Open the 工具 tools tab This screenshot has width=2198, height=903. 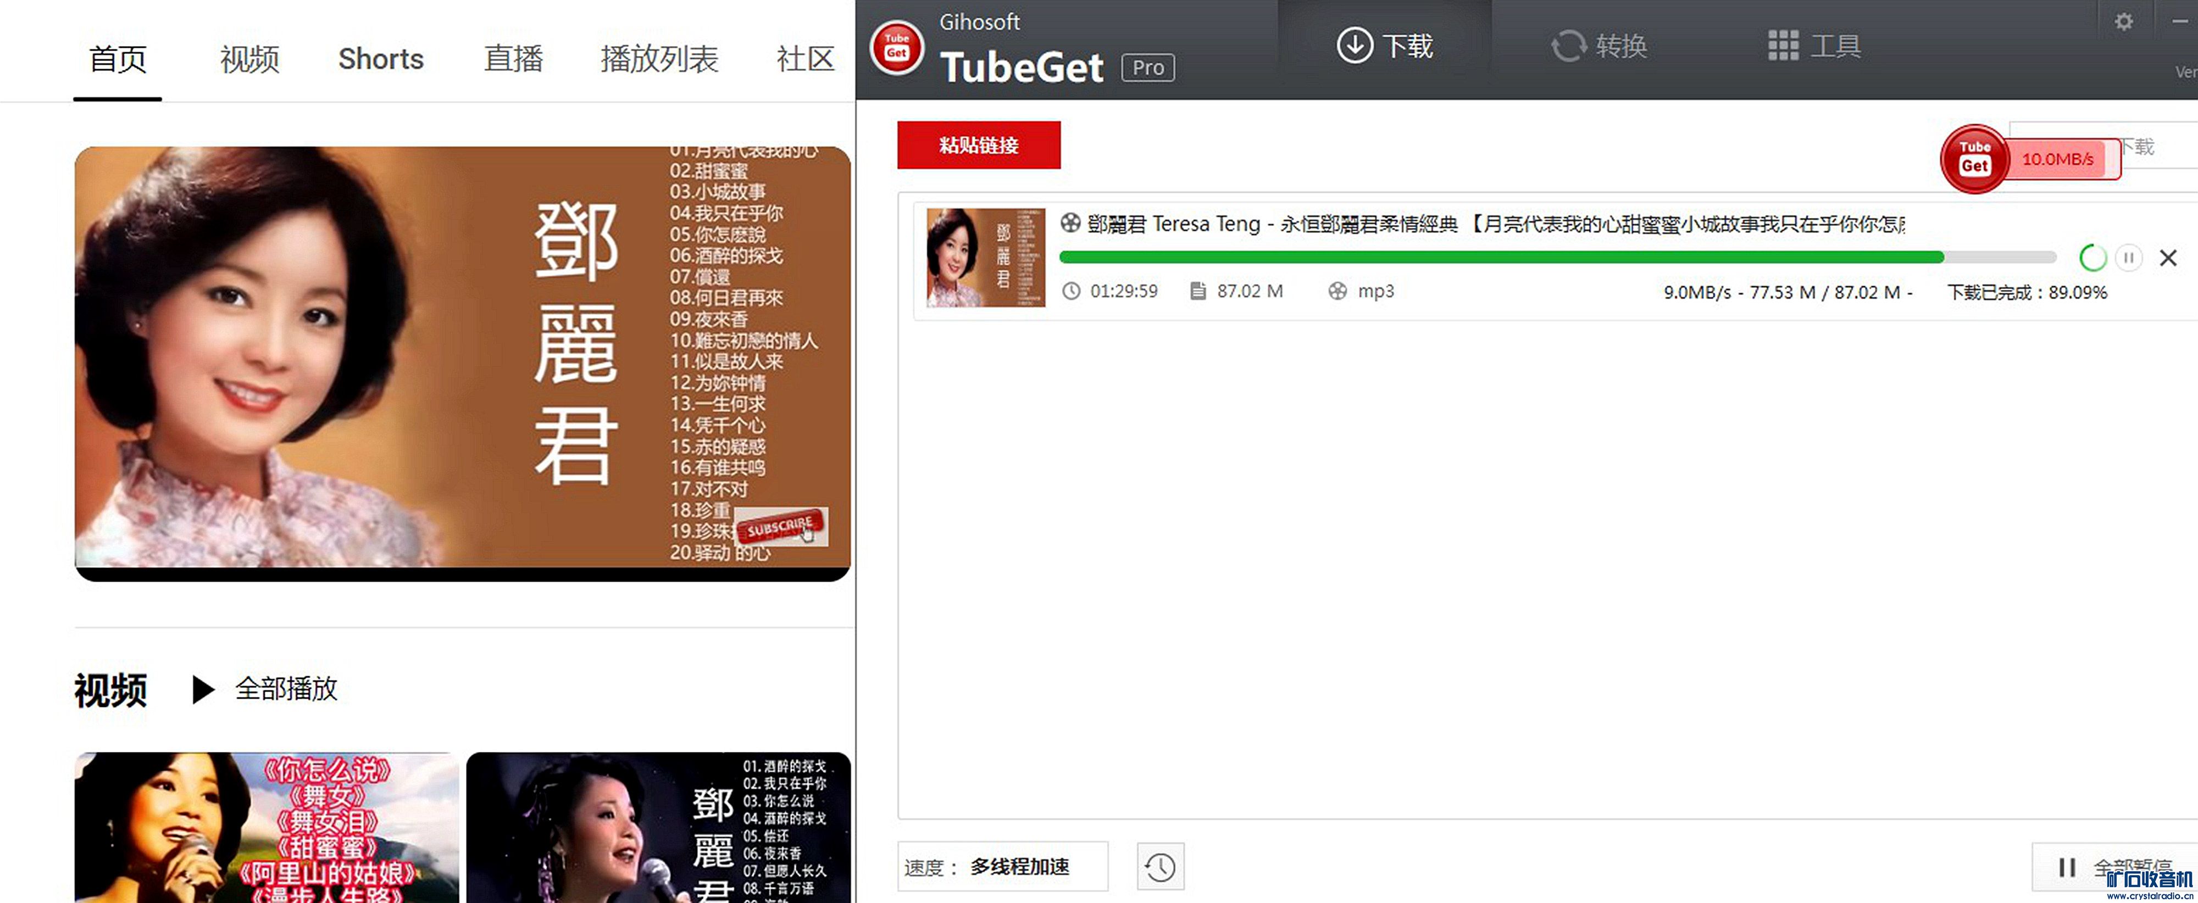[1814, 46]
